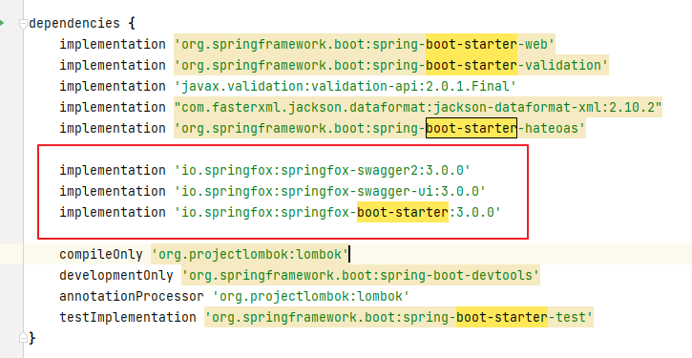Viewport: 692px width, 358px height.
Task: Select the spring-boot-starter-validation dependency string
Action: coord(391,65)
